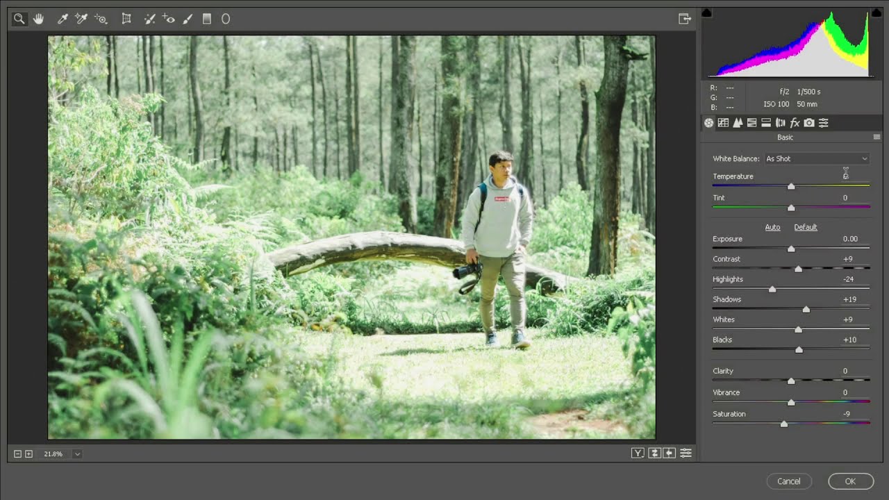
Task: Cycle Before/After views with Y button
Action: [638, 453]
